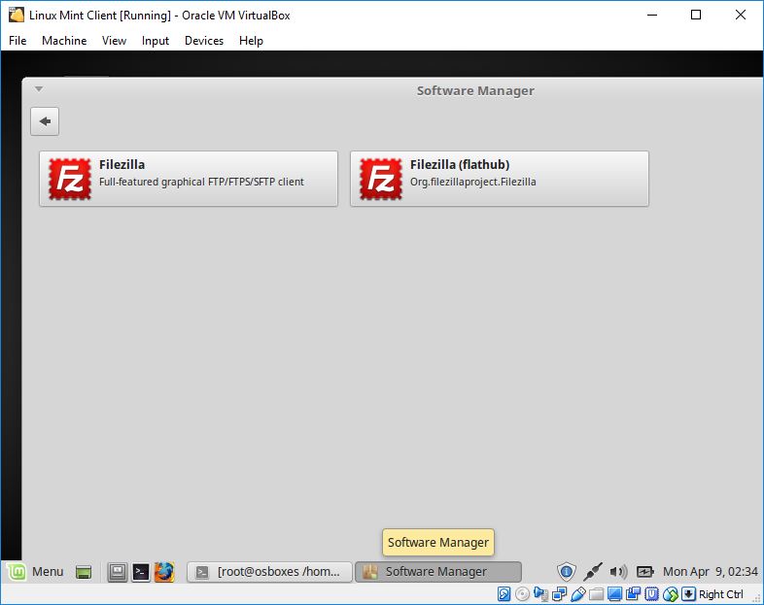
Task: Click the VirtualBox shared folders icon
Action: 597,594
